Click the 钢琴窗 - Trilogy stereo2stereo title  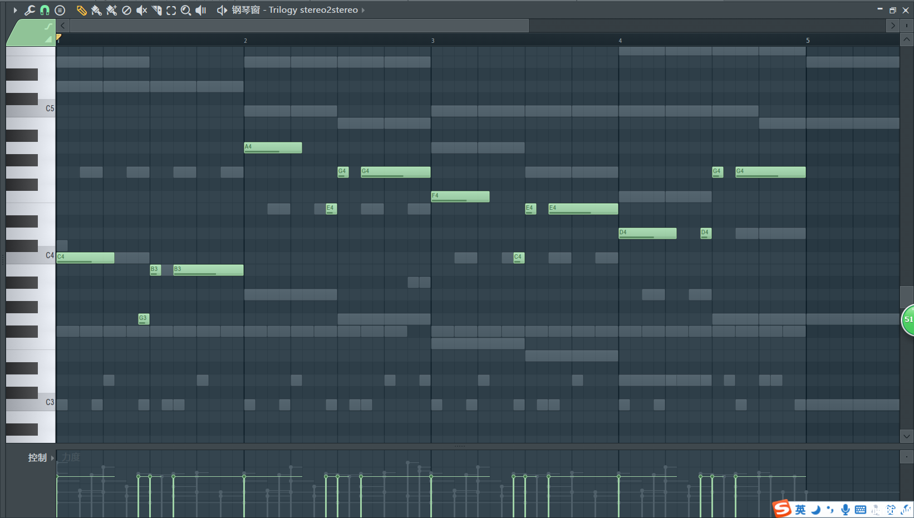pyautogui.click(x=295, y=10)
